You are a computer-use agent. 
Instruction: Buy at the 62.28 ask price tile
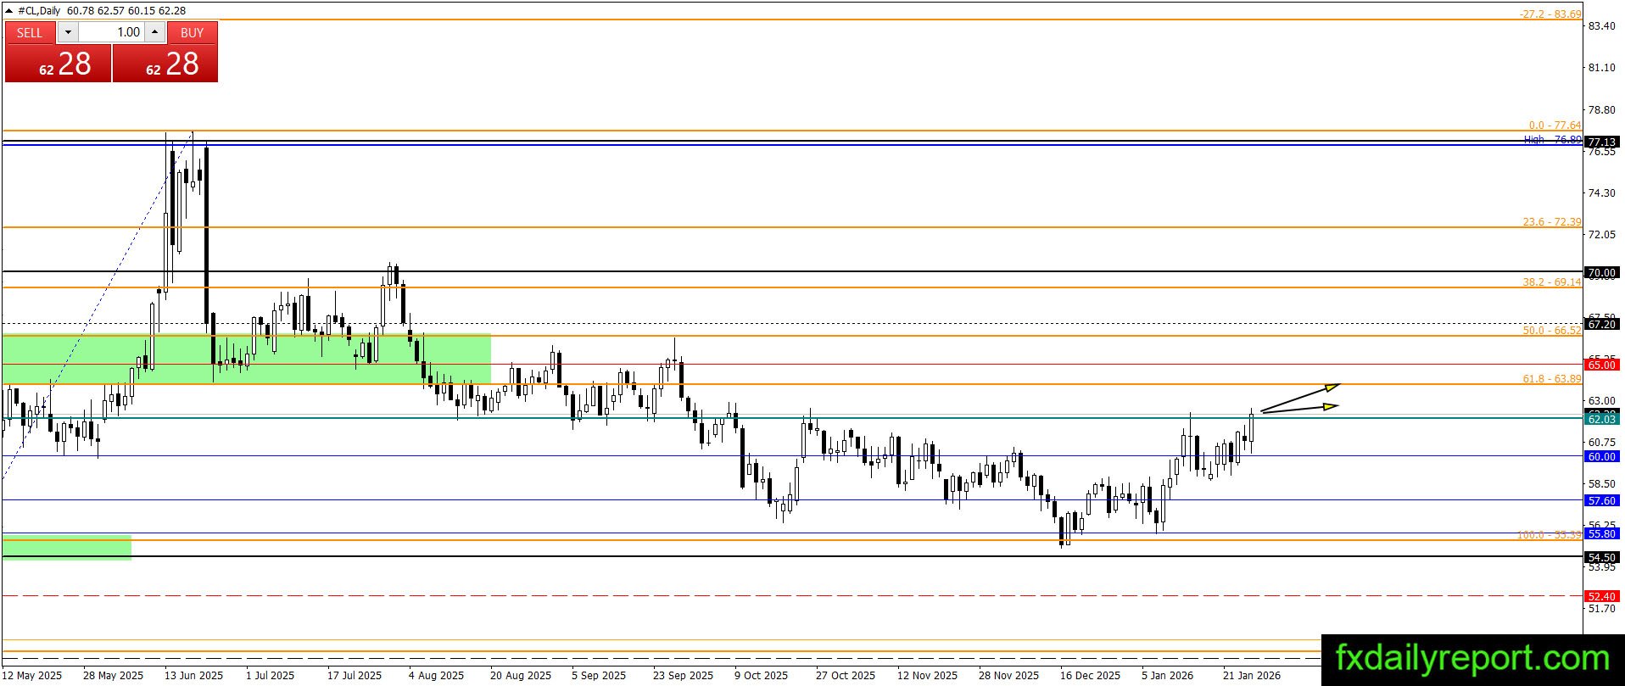click(165, 64)
